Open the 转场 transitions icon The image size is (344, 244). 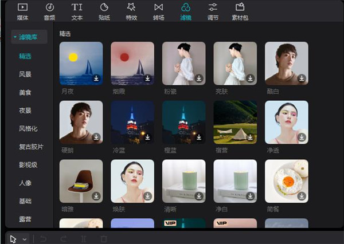tap(158, 7)
